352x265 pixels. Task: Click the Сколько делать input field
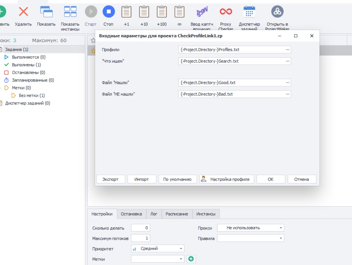140,228
